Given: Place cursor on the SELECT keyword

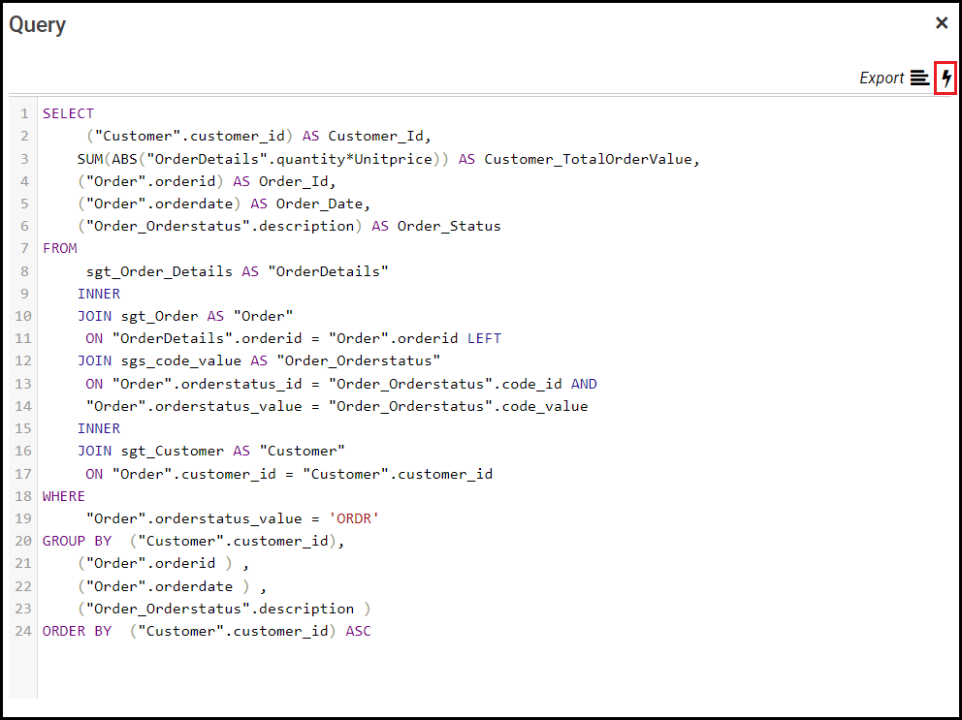Looking at the screenshot, I should coord(68,113).
